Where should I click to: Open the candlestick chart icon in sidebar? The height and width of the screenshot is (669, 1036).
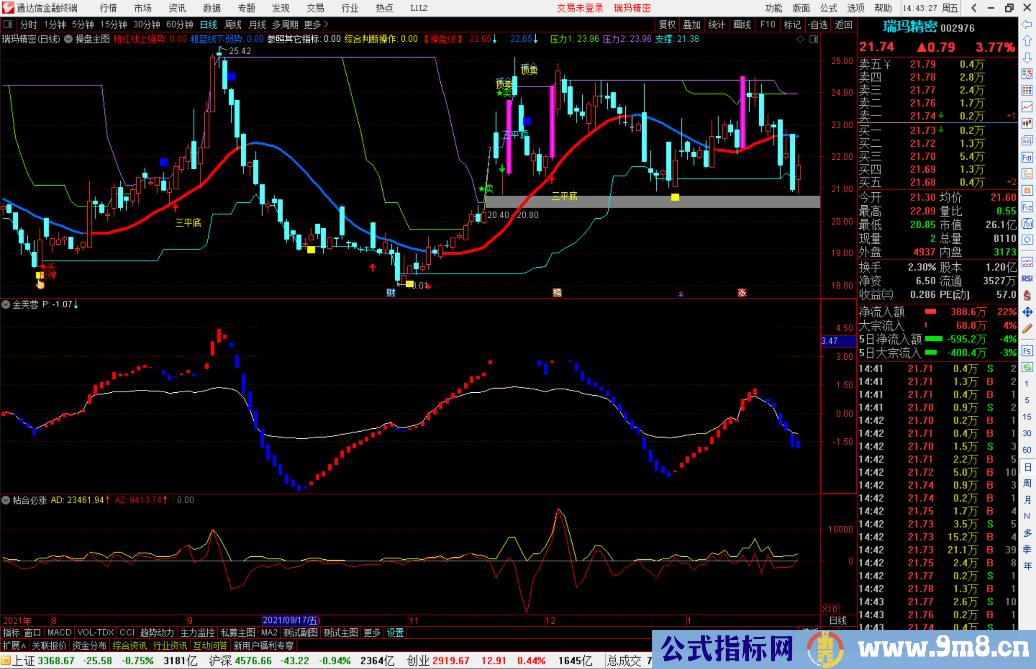(1027, 124)
